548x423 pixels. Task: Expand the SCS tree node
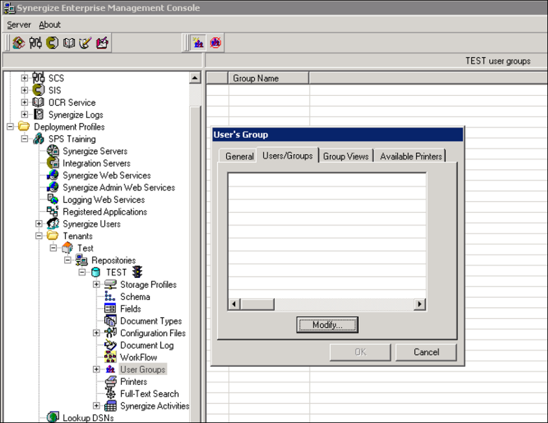pyautogui.click(x=25, y=78)
